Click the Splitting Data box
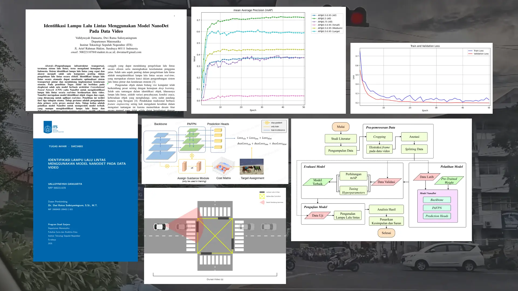This screenshot has height=291, width=518. tap(414, 149)
